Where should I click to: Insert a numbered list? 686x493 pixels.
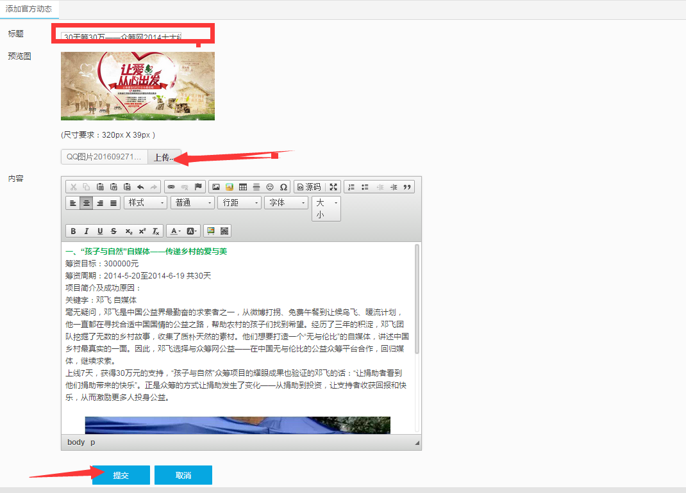351,187
